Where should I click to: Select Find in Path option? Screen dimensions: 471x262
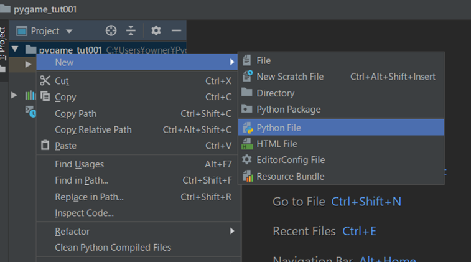(x=82, y=180)
